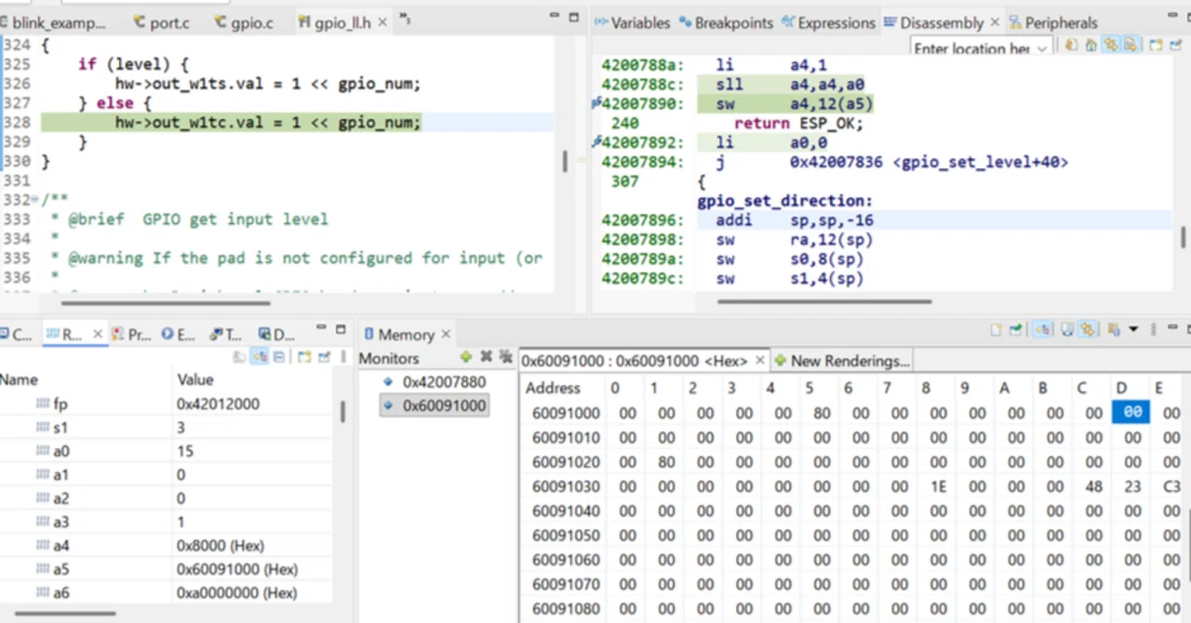Viewport: 1191px width, 623px height.
Task: Click the Enter location here field
Action: 971,48
